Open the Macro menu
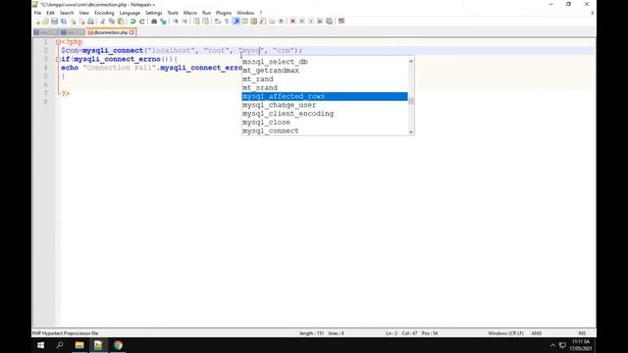Image resolution: width=628 pixels, height=353 pixels. [190, 13]
